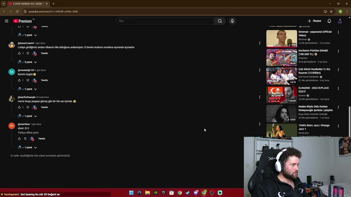Reply to @mustafajr124 with Yanıtla
This screenshot has width=351, height=197.
(44, 80)
